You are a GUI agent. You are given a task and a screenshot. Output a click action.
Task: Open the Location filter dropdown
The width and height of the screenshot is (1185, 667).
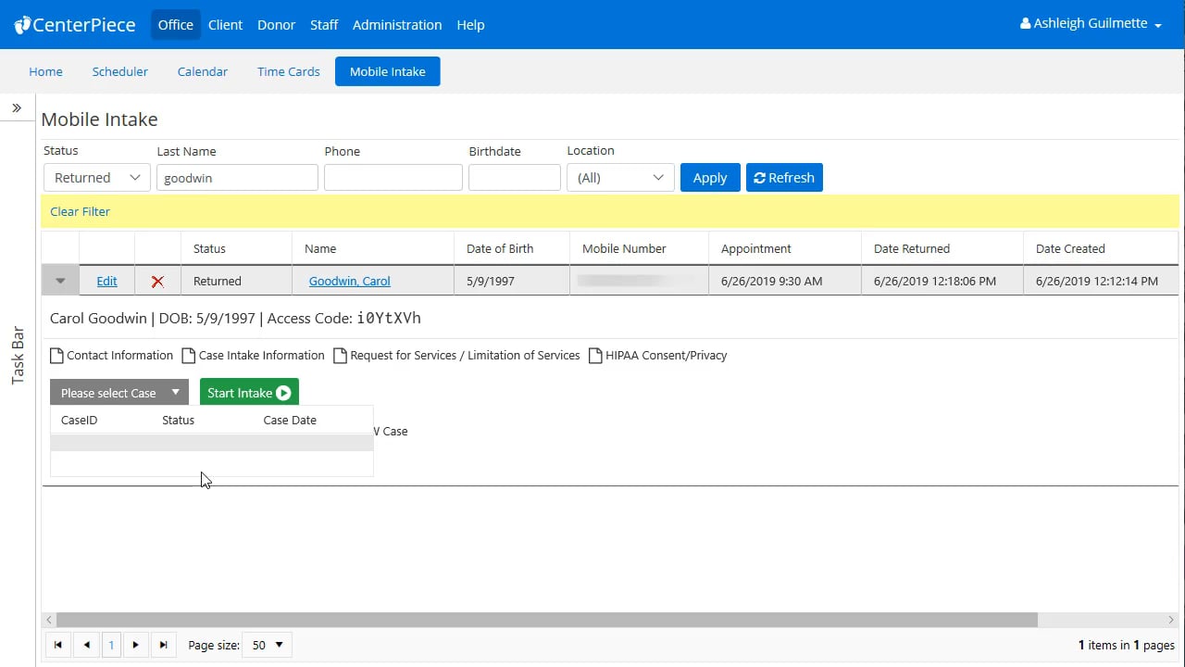(x=619, y=178)
